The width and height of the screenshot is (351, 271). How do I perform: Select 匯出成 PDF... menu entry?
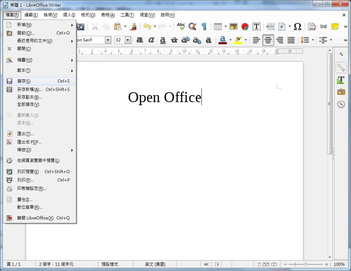click(29, 142)
